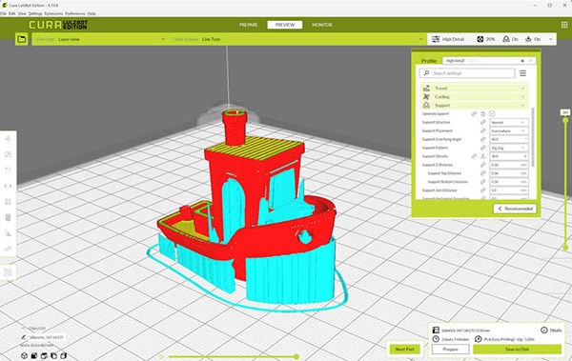The height and width of the screenshot is (361, 572).
Task: Click the Travel category icon
Action: click(426, 89)
